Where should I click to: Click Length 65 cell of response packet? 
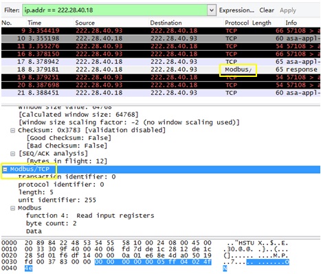click(279, 69)
